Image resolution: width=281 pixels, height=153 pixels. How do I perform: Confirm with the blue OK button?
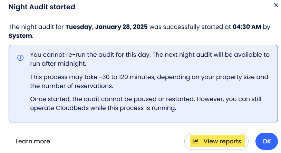[x=267, y=141]
